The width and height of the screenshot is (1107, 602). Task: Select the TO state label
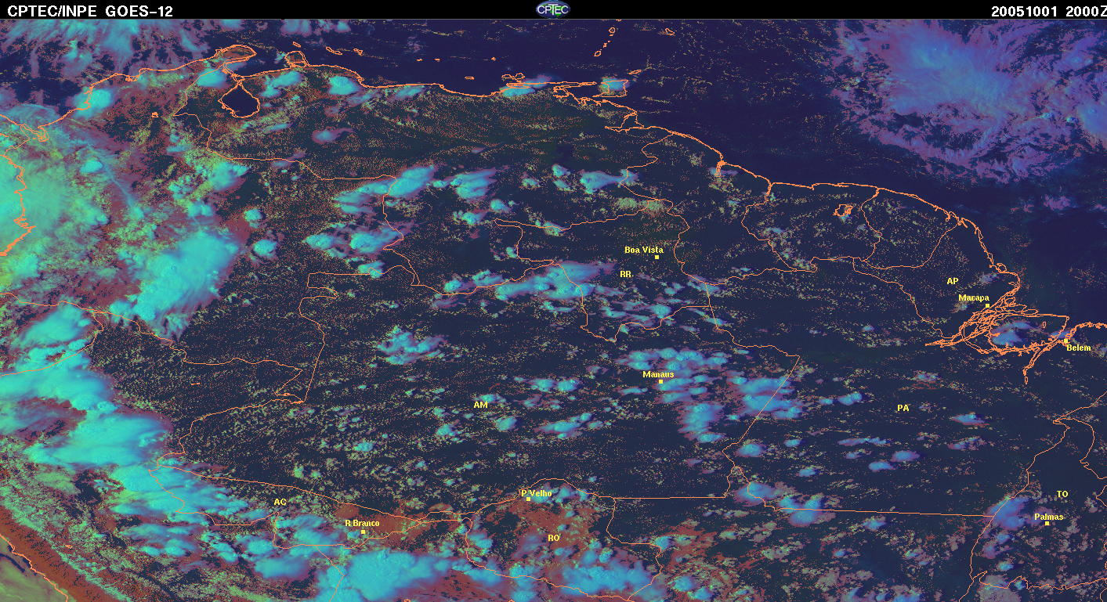1062,494
